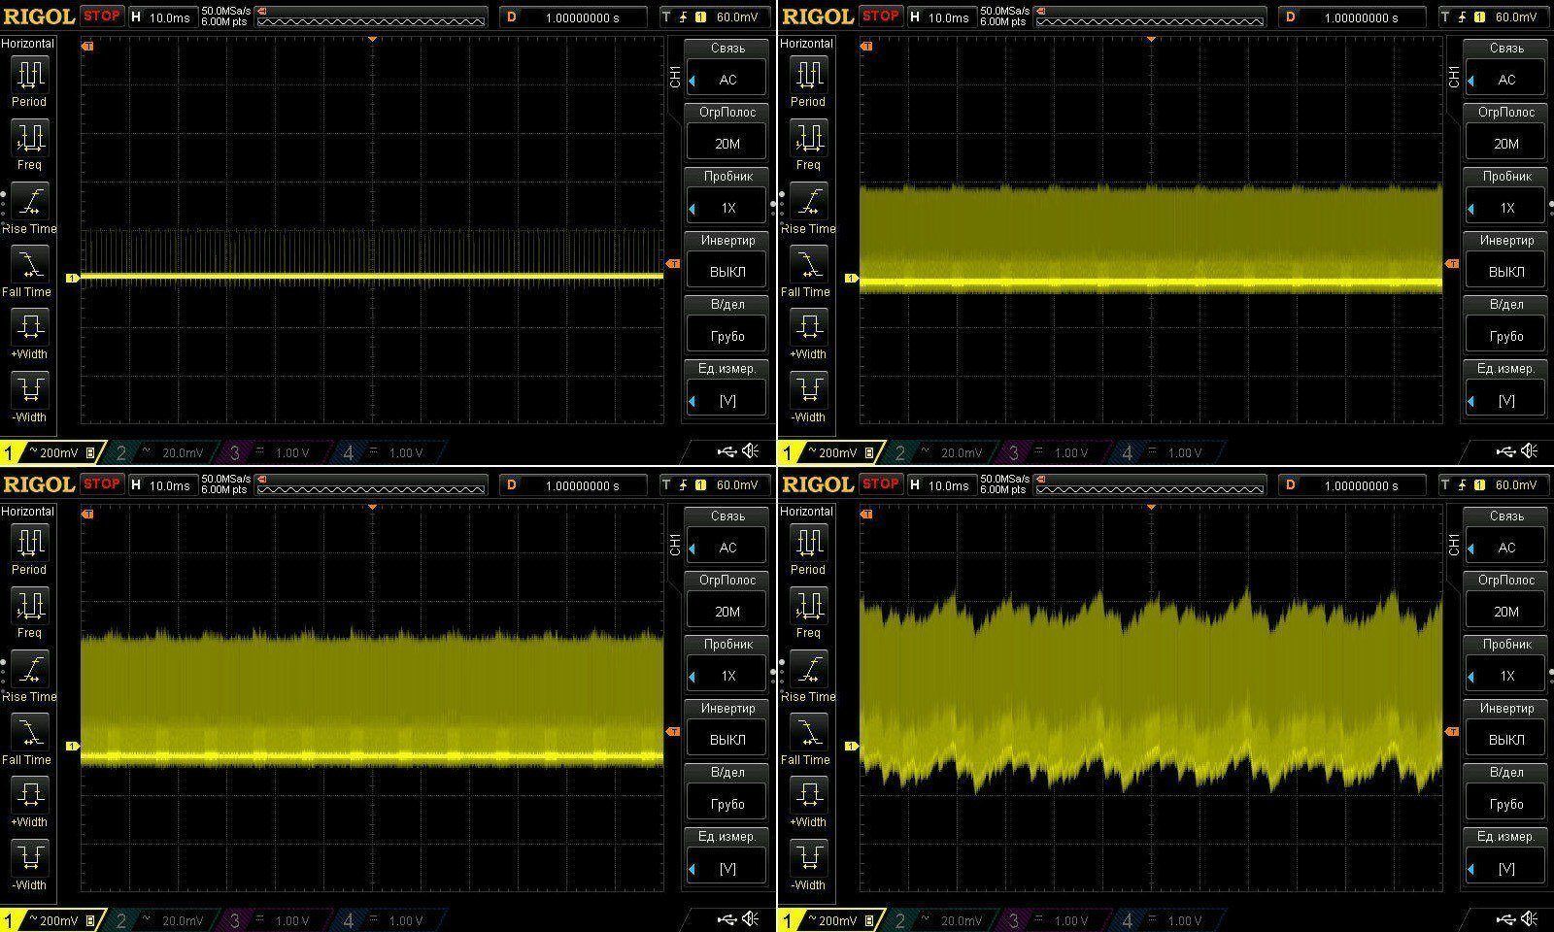Click the Rise Time icon in bottom-left scope
Viewport: 1554px width, 932px height.
(29, 670)
